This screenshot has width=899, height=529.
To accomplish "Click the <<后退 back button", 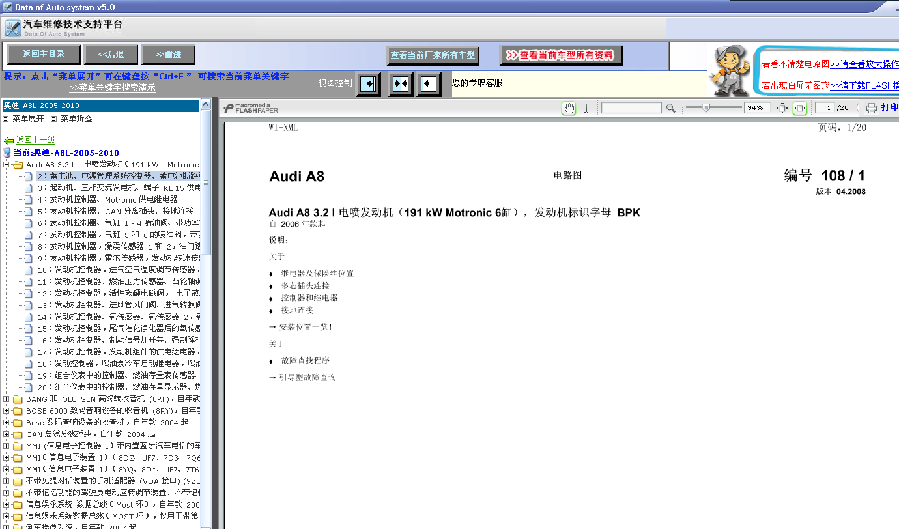I will (x=111, y=55).
